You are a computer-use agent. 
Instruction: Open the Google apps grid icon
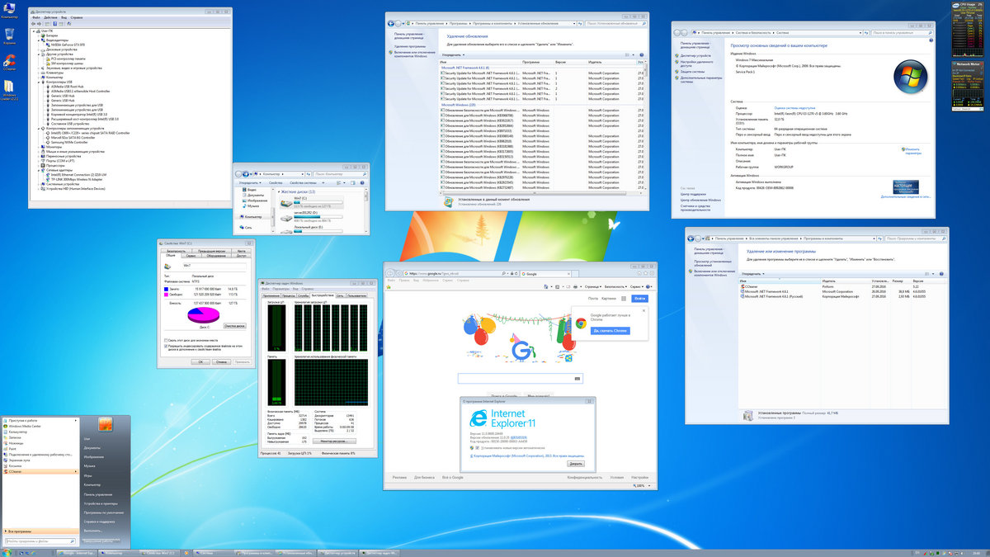pos(624,299)
